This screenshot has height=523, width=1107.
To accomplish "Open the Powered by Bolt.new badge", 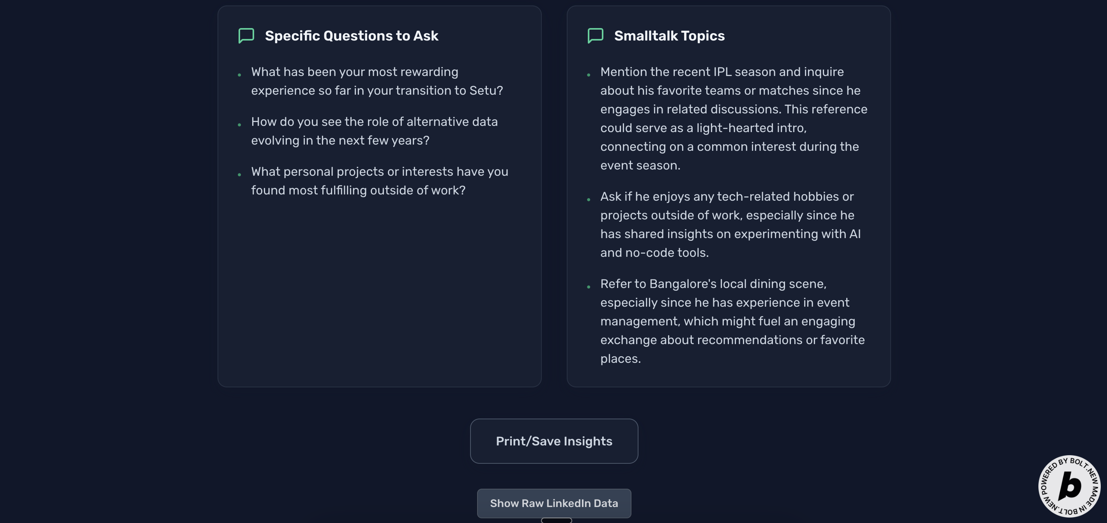I will point(1069,486).
